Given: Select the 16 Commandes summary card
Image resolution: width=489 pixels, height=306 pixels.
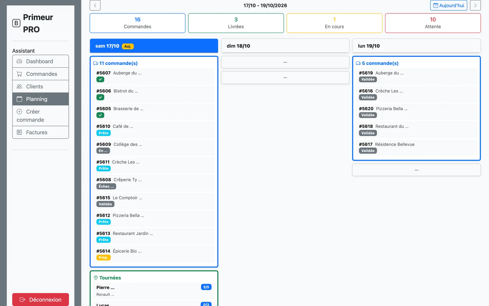Looking at the screenshot, I should [138, 23].
